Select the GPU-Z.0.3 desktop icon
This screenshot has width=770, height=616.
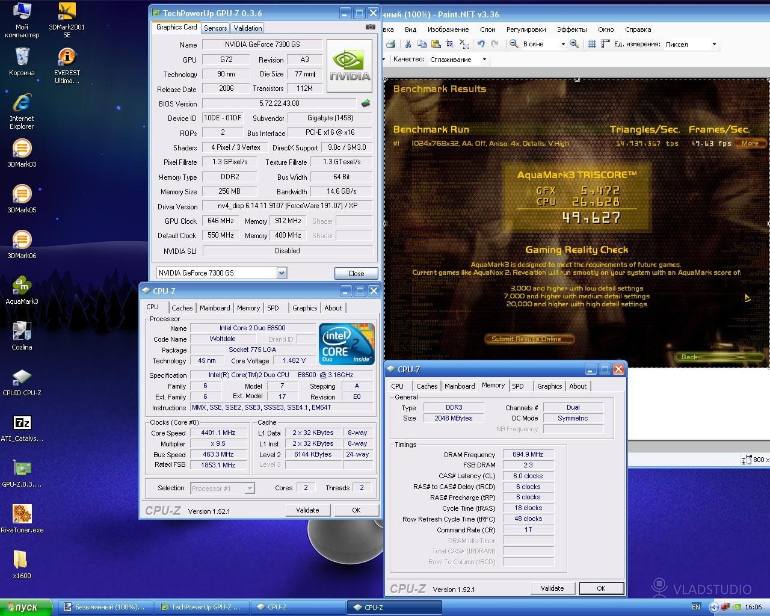click(x=22, y=474)
